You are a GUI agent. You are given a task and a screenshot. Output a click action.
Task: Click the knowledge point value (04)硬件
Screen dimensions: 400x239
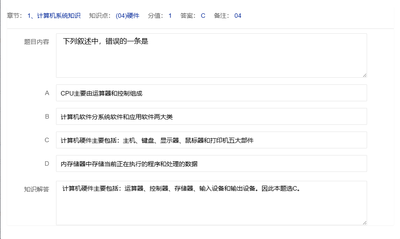click(127, 16)
